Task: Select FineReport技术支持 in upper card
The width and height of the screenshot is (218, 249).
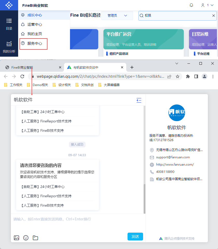Action: [58, 121]
